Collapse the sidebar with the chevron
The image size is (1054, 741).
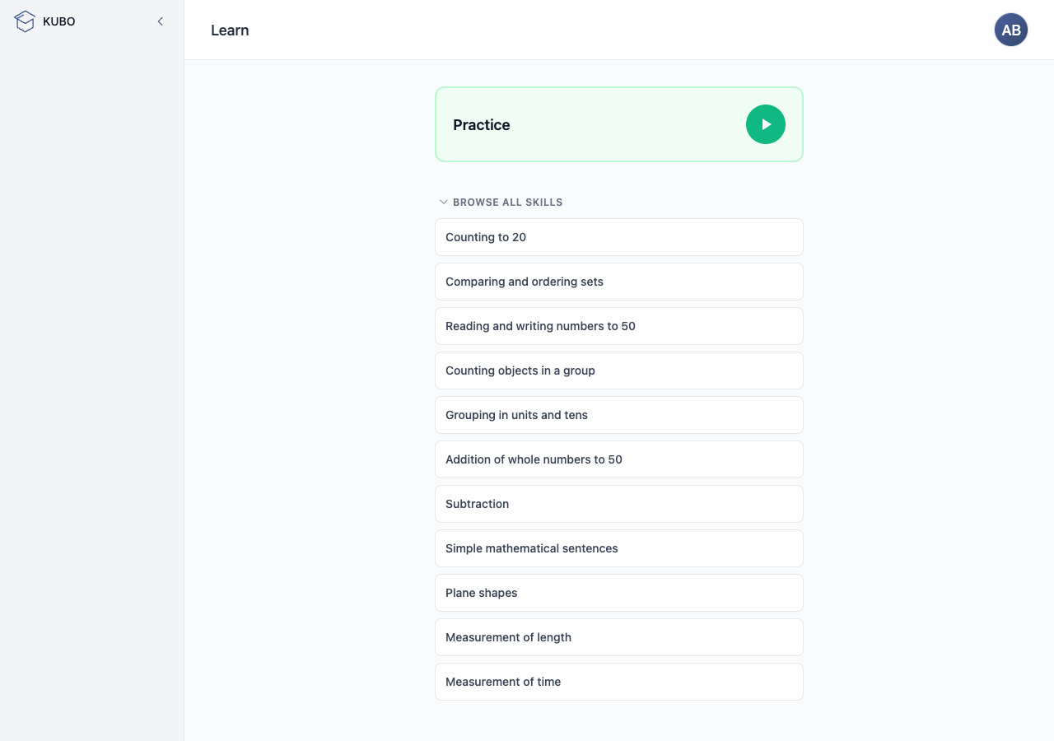tap(161, 21)
